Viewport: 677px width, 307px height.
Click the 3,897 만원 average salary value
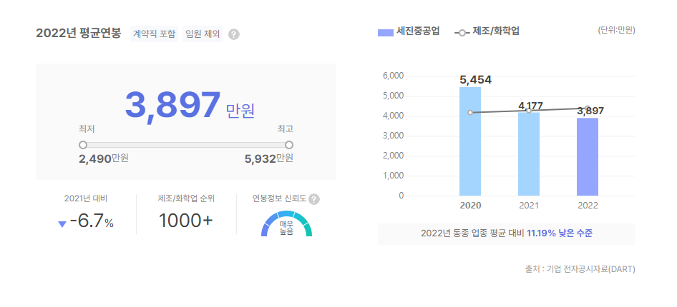click(x=190, y=106)
